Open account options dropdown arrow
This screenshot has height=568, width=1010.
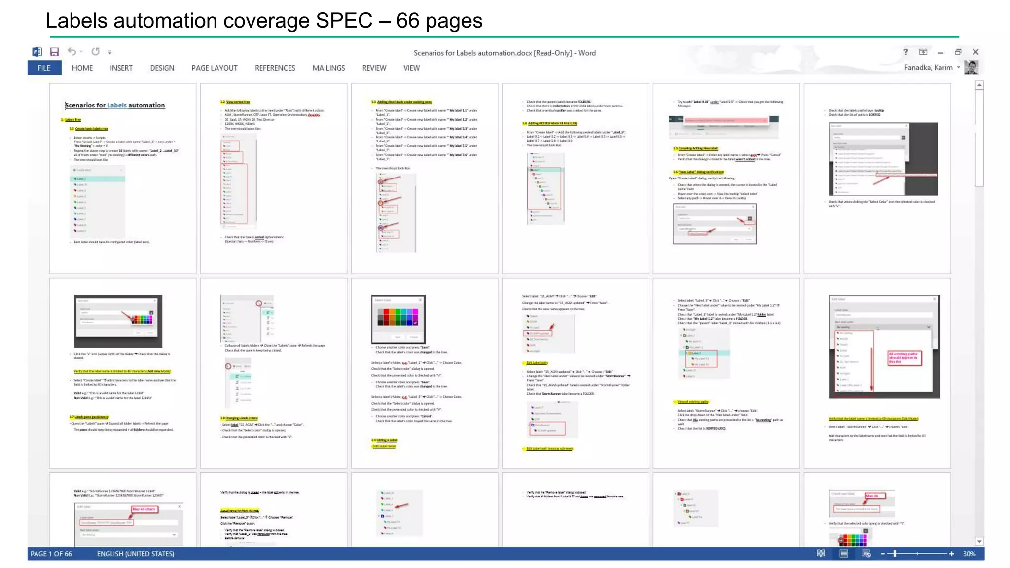pyautogui.click(x=959, y=68)
